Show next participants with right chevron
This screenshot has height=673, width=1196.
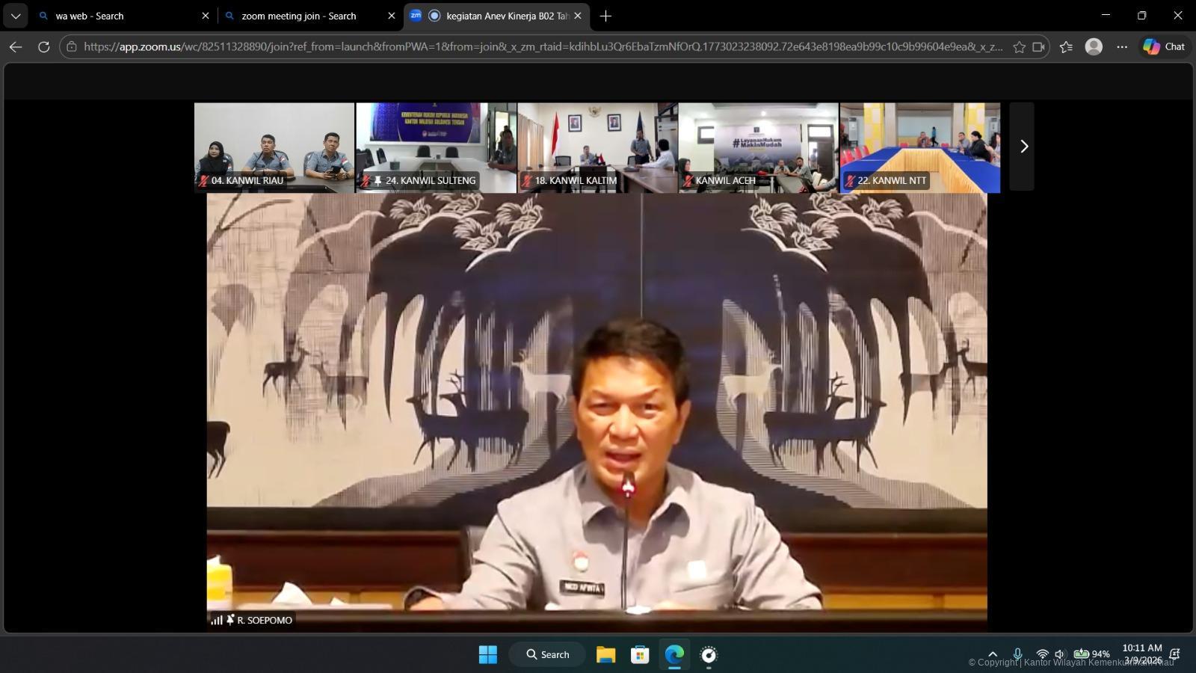1023,147
